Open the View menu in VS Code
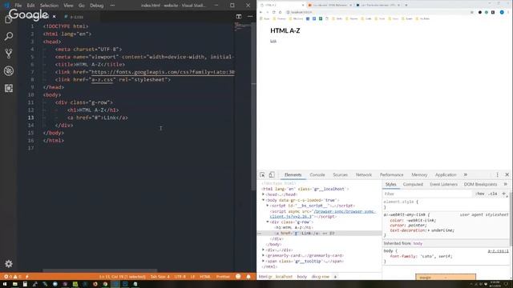 coord(68,6)
